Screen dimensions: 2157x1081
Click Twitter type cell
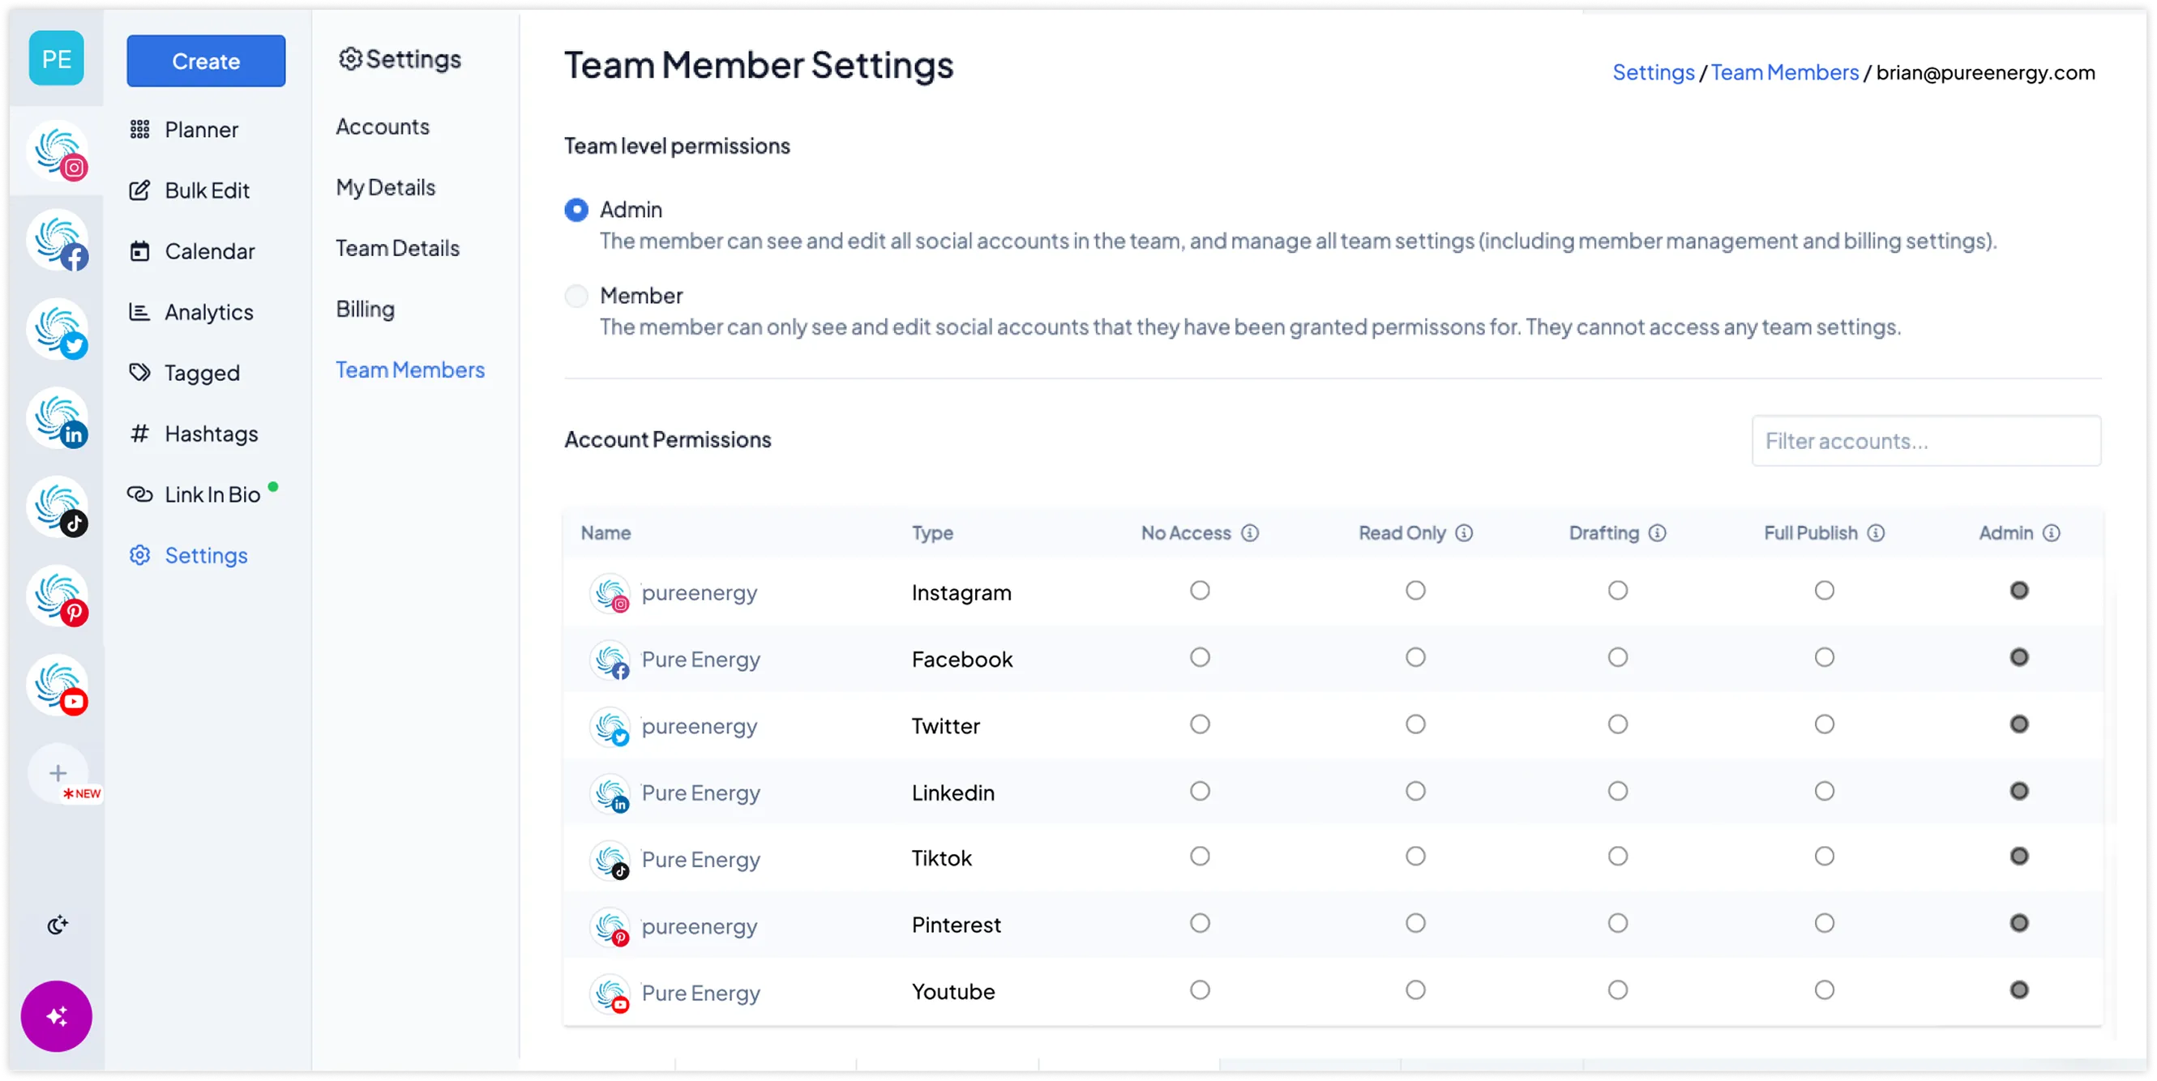click(x=945, y=727)
